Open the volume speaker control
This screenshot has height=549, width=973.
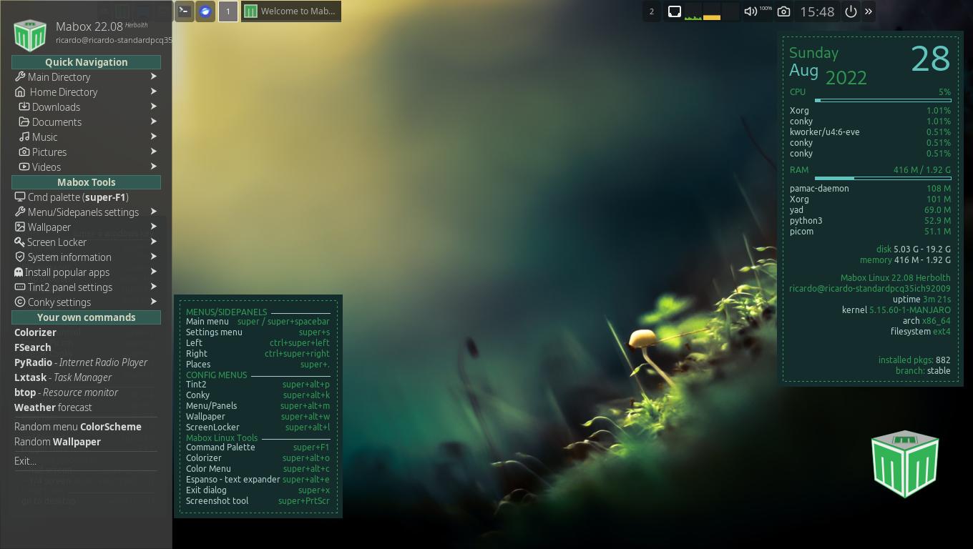click(x=750, y=11)
